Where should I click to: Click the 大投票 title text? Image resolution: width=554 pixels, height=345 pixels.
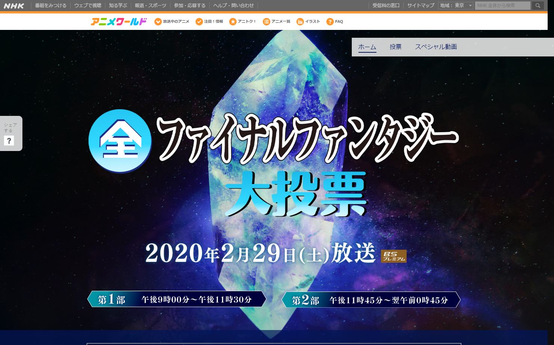pyautogui.click(x=296, y=194)
